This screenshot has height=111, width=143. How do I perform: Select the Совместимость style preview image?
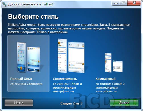tap(71, 56)
